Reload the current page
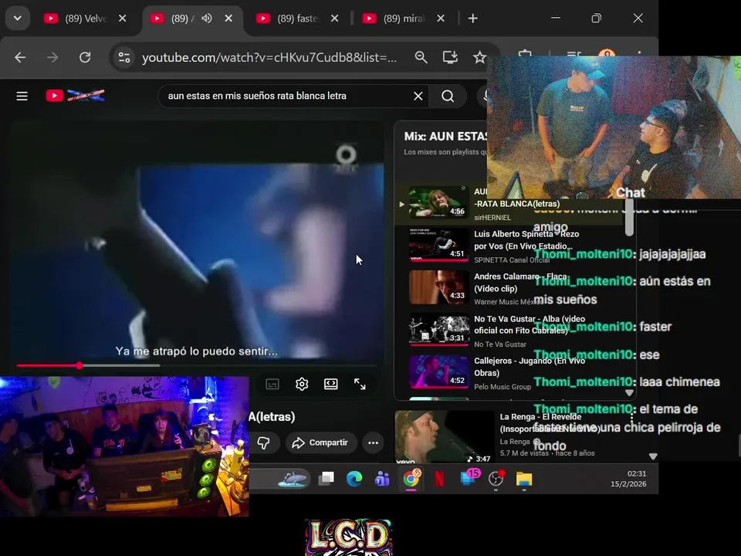The width and height of the screenshot is (741, 556). [85, 58]
